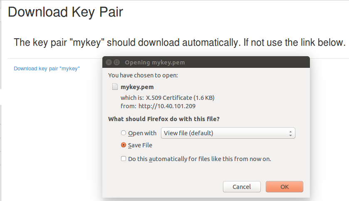Confirm the download with OK
The width and height of the screenshot is (349, 201).
284,186
